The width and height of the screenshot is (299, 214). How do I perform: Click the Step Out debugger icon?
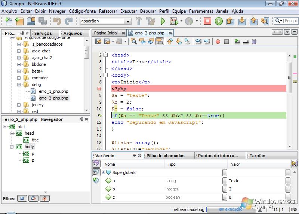253,21
